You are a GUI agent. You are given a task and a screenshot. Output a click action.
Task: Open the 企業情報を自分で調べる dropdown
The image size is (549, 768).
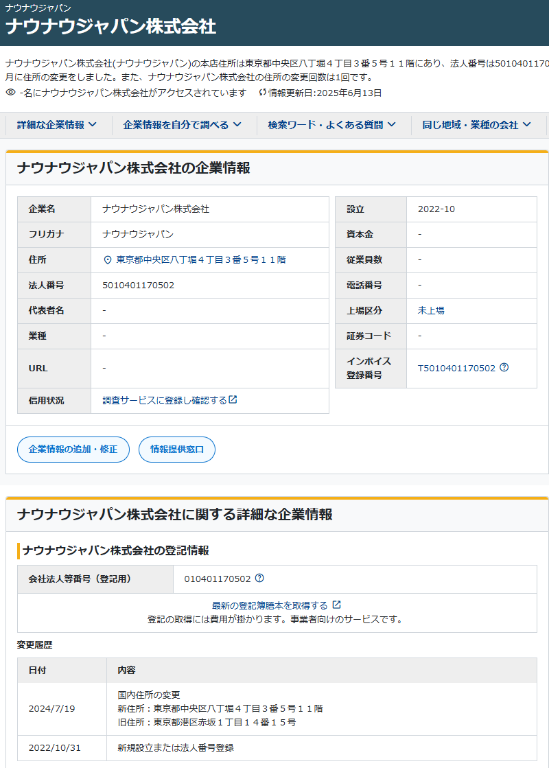click(x=182, y=125)
